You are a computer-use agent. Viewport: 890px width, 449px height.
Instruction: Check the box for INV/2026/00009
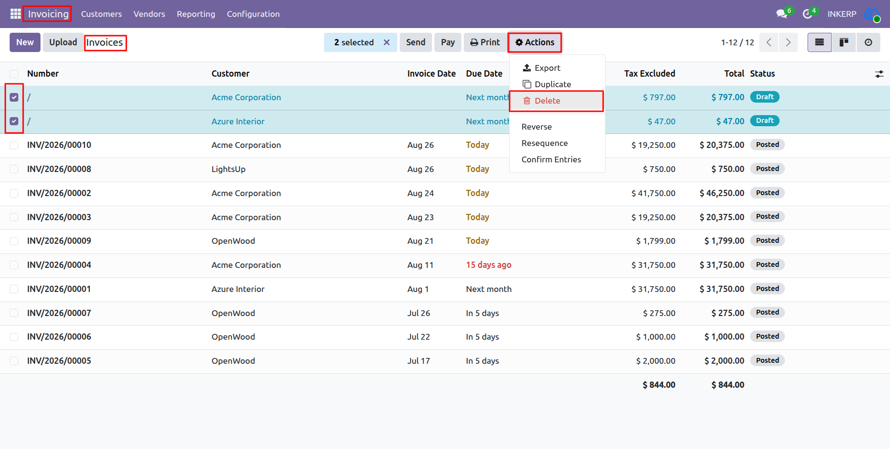pyautogui.click(x=14, y=241)
